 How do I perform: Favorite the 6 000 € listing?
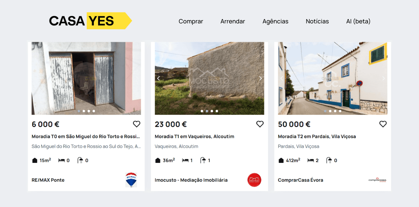click(x=136, y=124)
